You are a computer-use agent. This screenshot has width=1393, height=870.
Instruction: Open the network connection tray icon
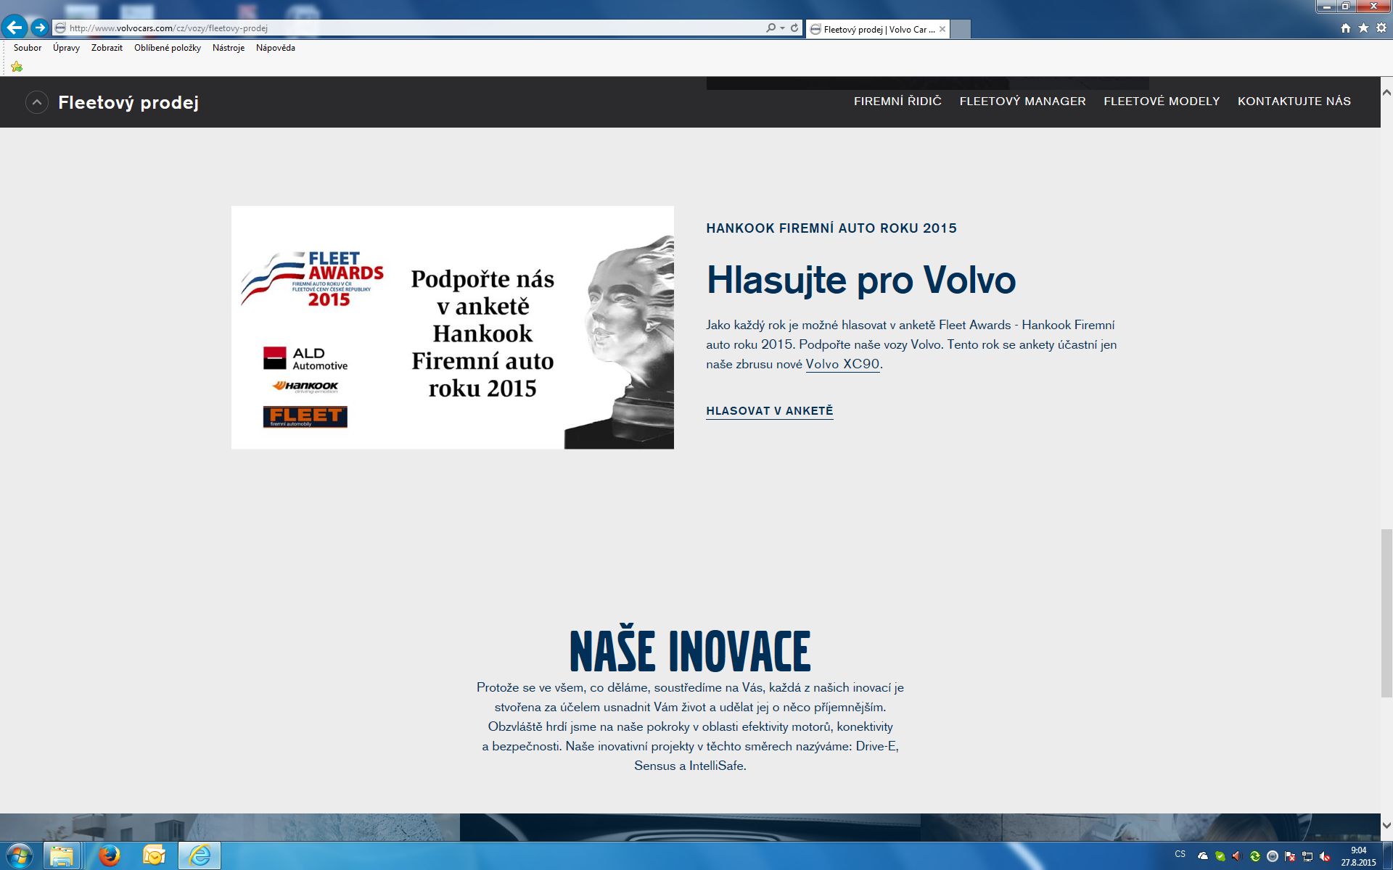1307,856
